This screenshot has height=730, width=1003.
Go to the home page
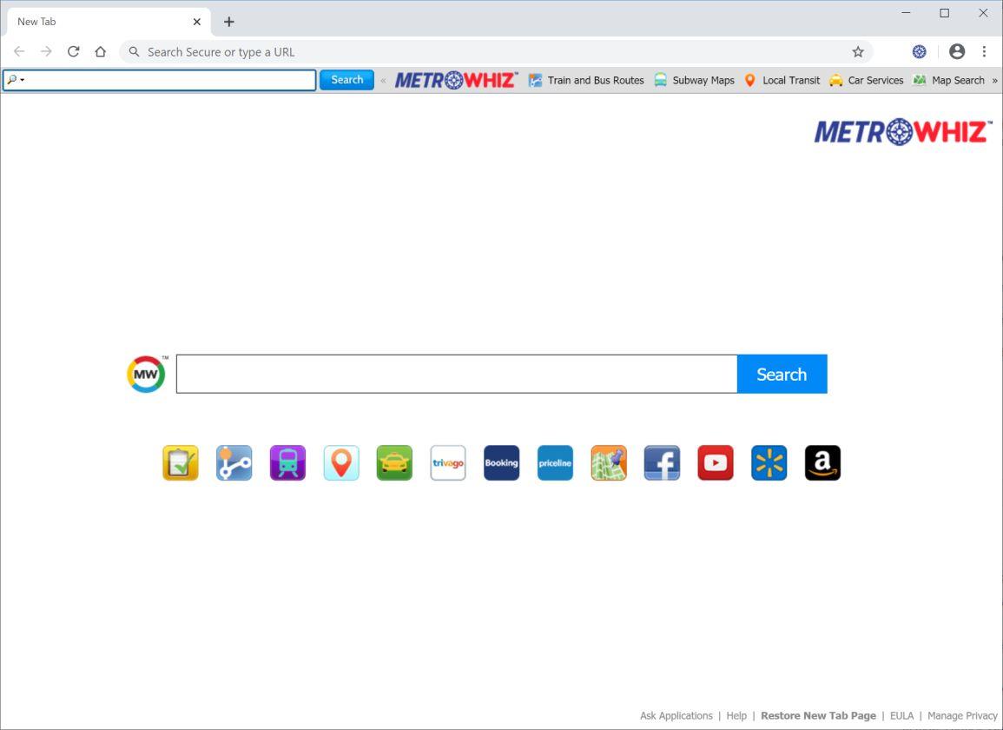(x=101, y=52)
